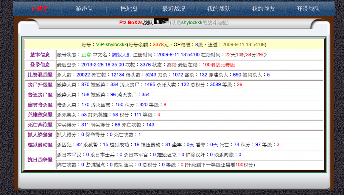The height and width of the screenshot is (195, 344).
Task: Select the 基本信息 row label
Action: point(40,55)
